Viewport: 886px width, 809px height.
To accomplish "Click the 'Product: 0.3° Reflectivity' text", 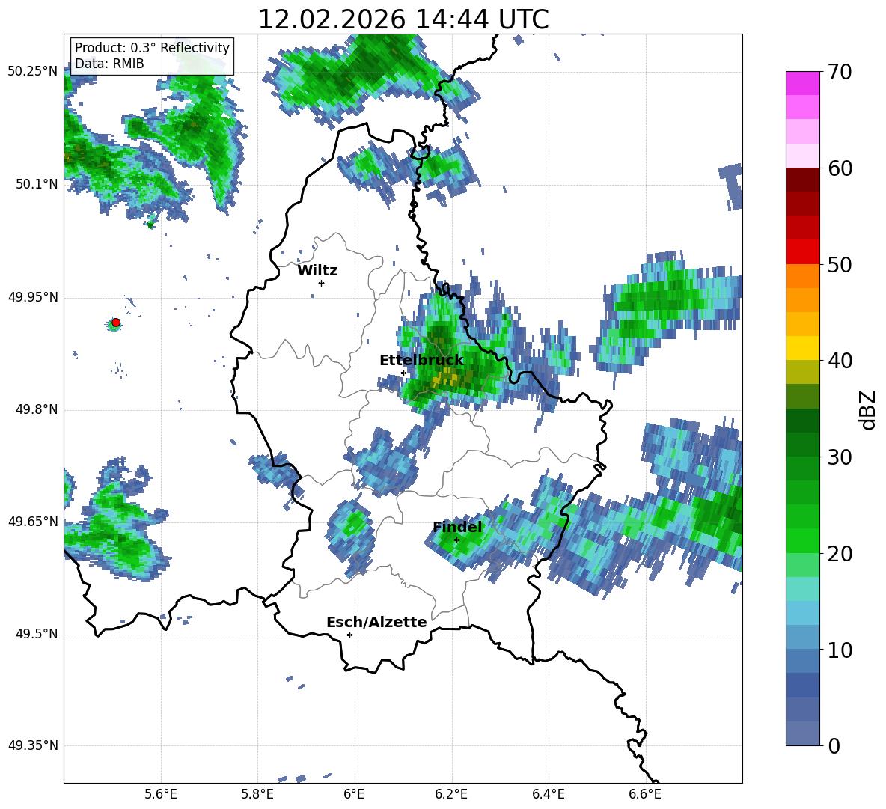I will 153,48.
